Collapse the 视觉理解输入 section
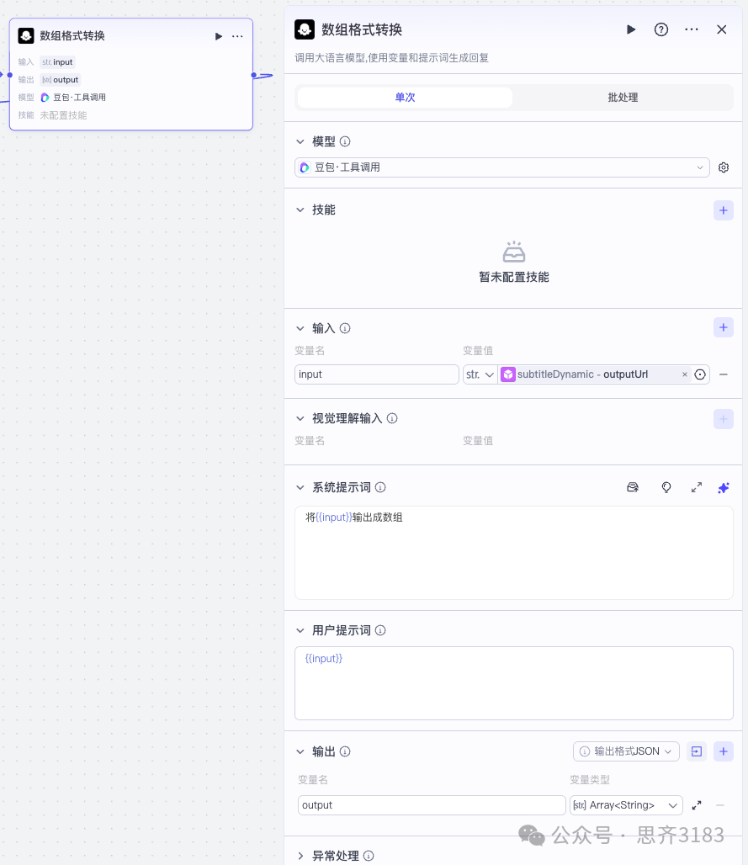The height and width of the screenshot is (865, 748). point(300,418)
